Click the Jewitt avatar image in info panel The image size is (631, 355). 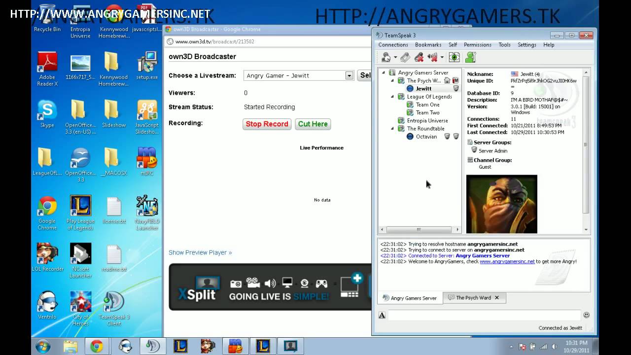(x=502, y=204)
